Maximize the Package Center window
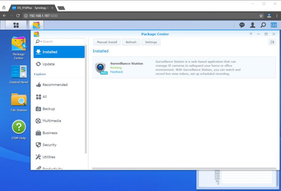Image resolution: width=281 pixels, height=191 pixels. tap(266, 34)
